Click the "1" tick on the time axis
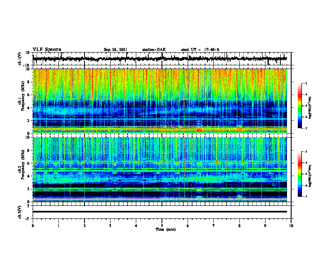This screenshot has width=328, height=253. point(58,226)
